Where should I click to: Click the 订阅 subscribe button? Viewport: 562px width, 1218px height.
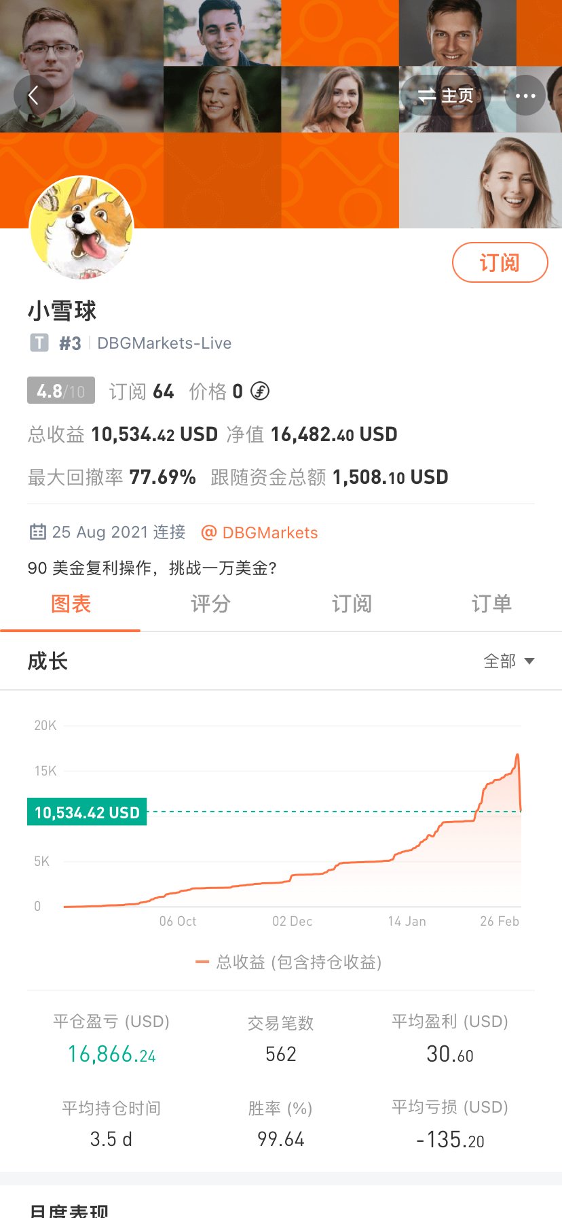coord(500,262)
